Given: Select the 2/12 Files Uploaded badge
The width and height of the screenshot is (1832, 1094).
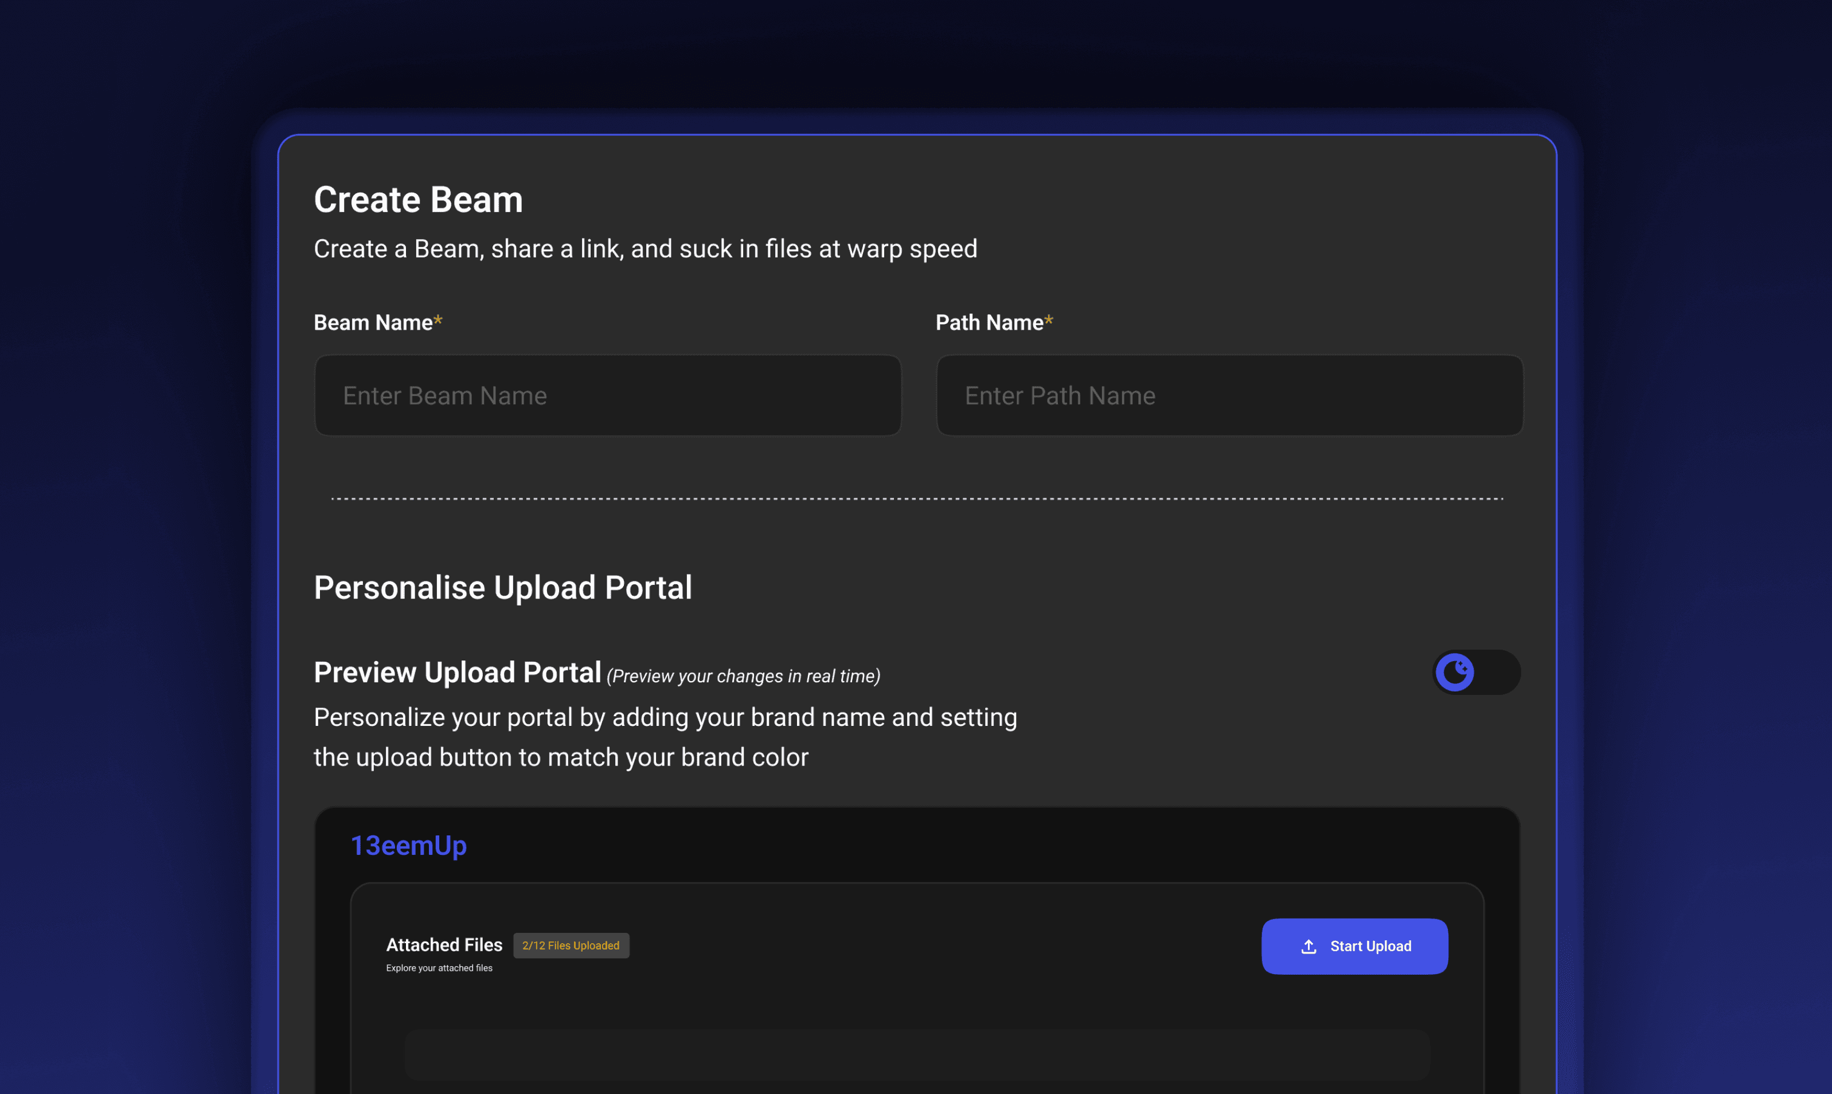Looking at the screenshot, I should coord(571,945).
